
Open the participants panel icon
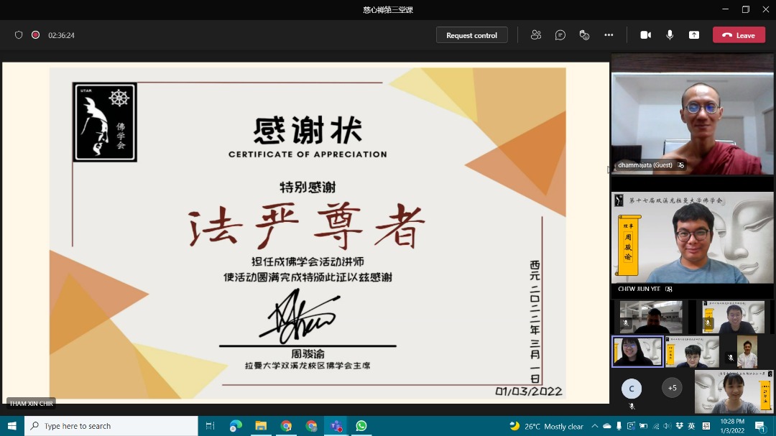535,35
